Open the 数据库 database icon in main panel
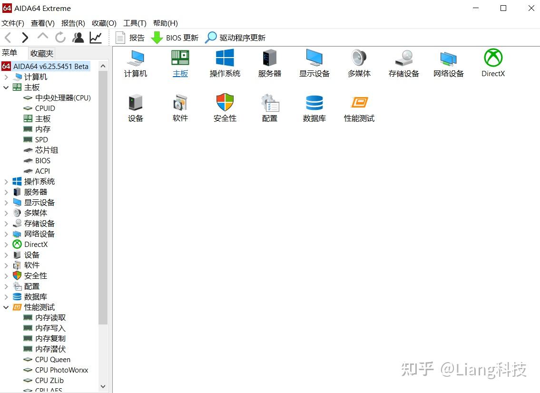The image size is (540, 393). click(314, 108)
